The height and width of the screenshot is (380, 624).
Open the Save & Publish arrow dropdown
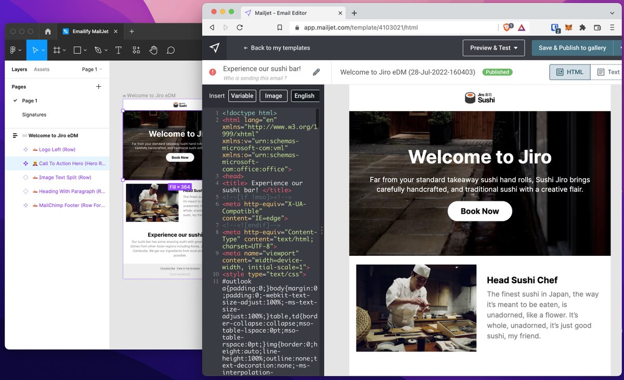[x=619, y=48]
